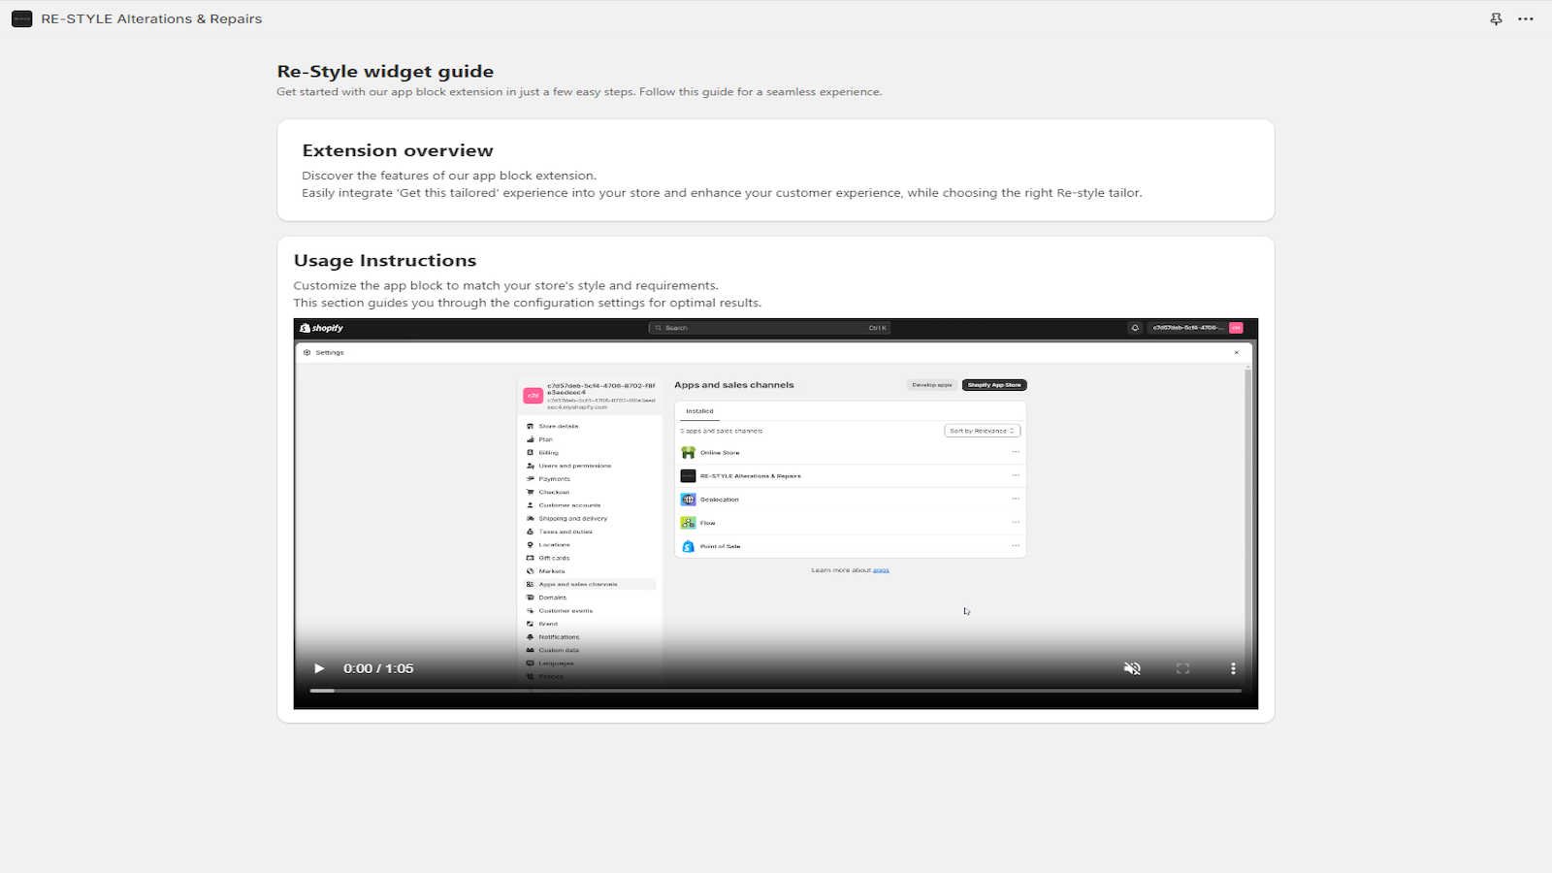The height and width of the screenshot is (873, 1552).
Task: Click the Online Store app icon in the video
Action: (688, 453)
